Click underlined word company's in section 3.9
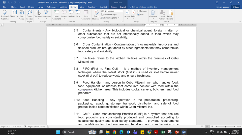 85,89
